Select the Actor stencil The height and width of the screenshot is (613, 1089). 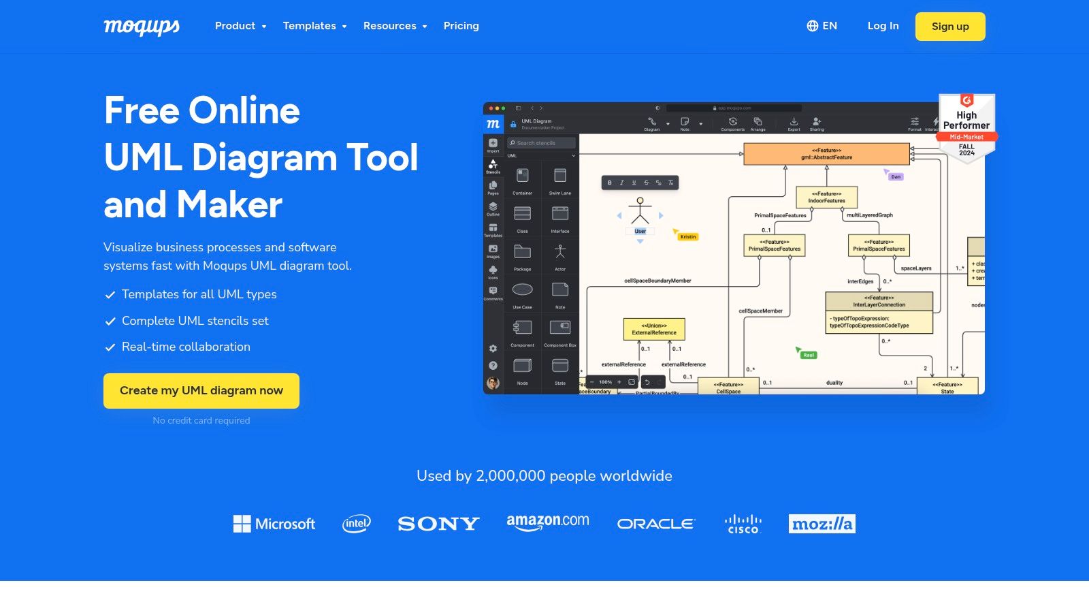pyautogui.click(x=560, y=257)
